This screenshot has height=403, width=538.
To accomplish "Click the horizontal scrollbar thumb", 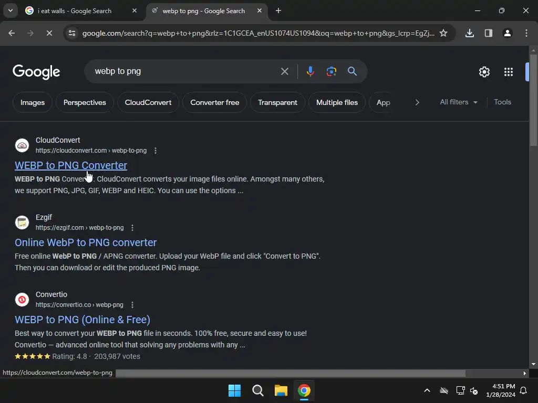I will [290, 373].
